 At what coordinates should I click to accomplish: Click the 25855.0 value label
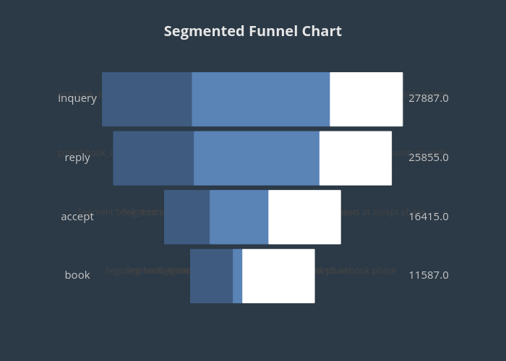[x=429, y=157]
